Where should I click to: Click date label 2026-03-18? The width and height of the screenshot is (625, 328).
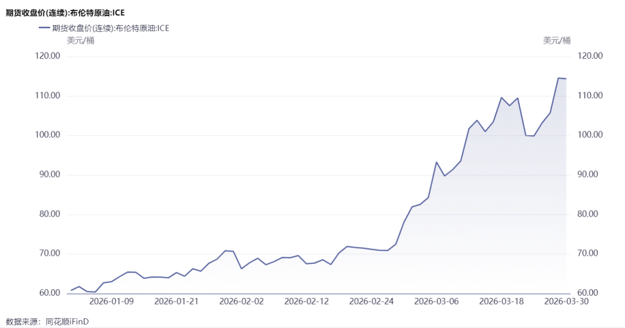[x=501, y=302]
